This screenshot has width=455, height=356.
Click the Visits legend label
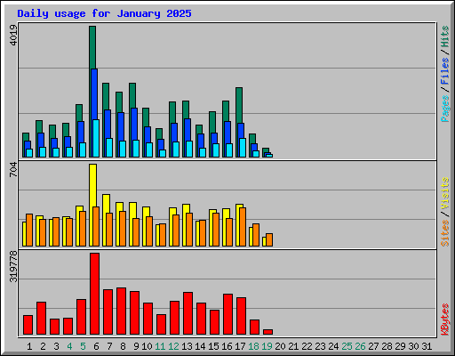(x=445, y=194)
